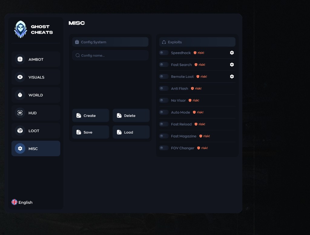Screen dimensions: 310x235
Task: Click the crosshair icon next to Aimbot
Action: tap(20, 59)
